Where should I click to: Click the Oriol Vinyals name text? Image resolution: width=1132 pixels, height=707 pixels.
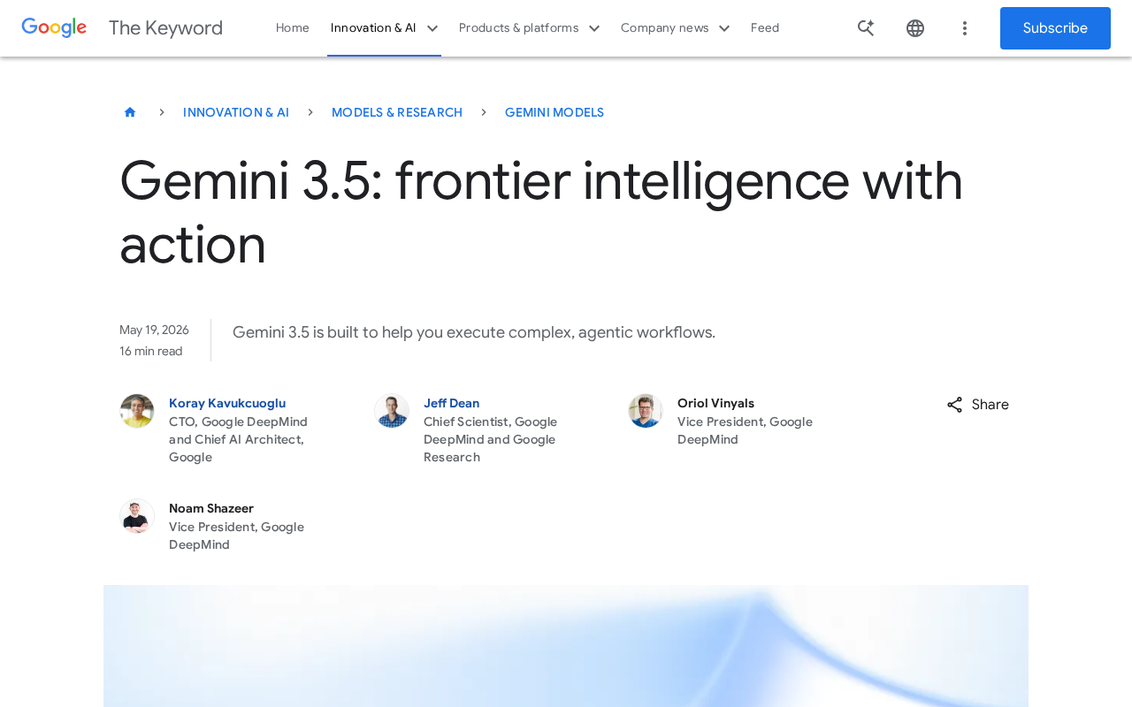coord(715,403)
